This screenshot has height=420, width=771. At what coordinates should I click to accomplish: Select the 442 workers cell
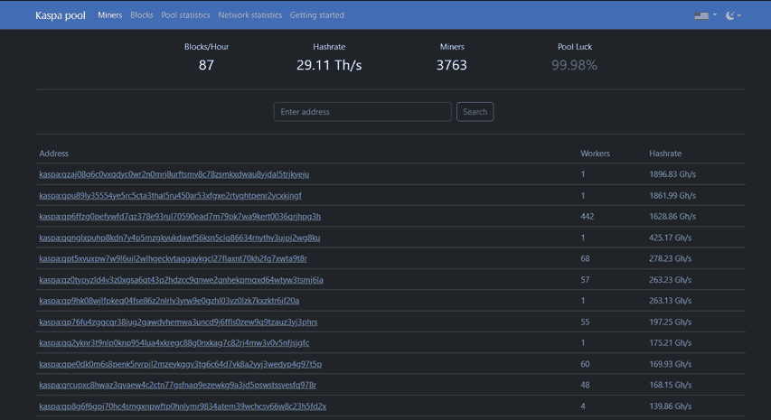tap(588, 217)
